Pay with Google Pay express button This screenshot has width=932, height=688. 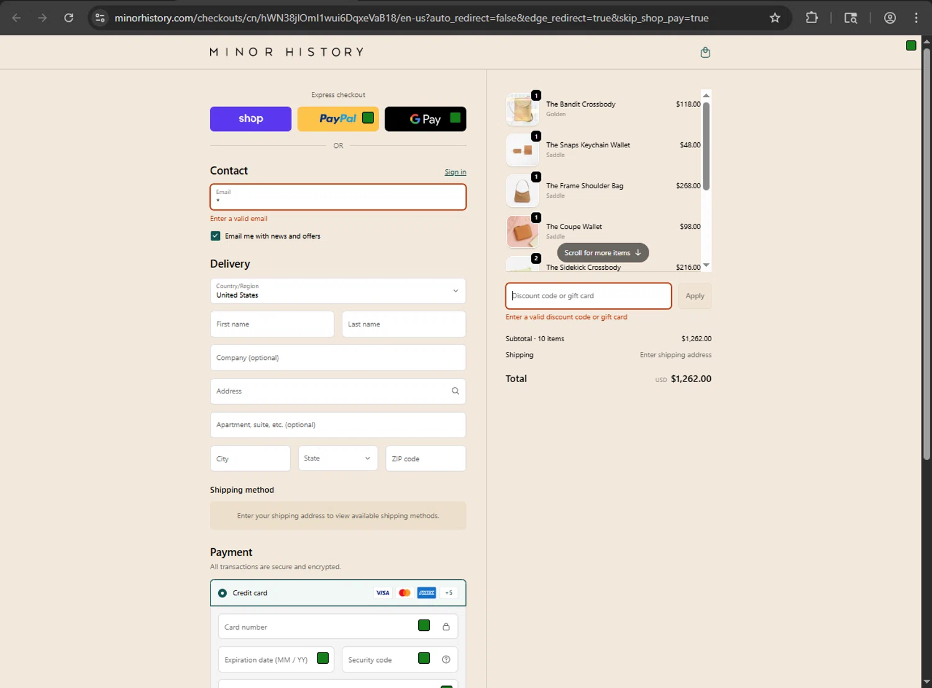[426, 119]
